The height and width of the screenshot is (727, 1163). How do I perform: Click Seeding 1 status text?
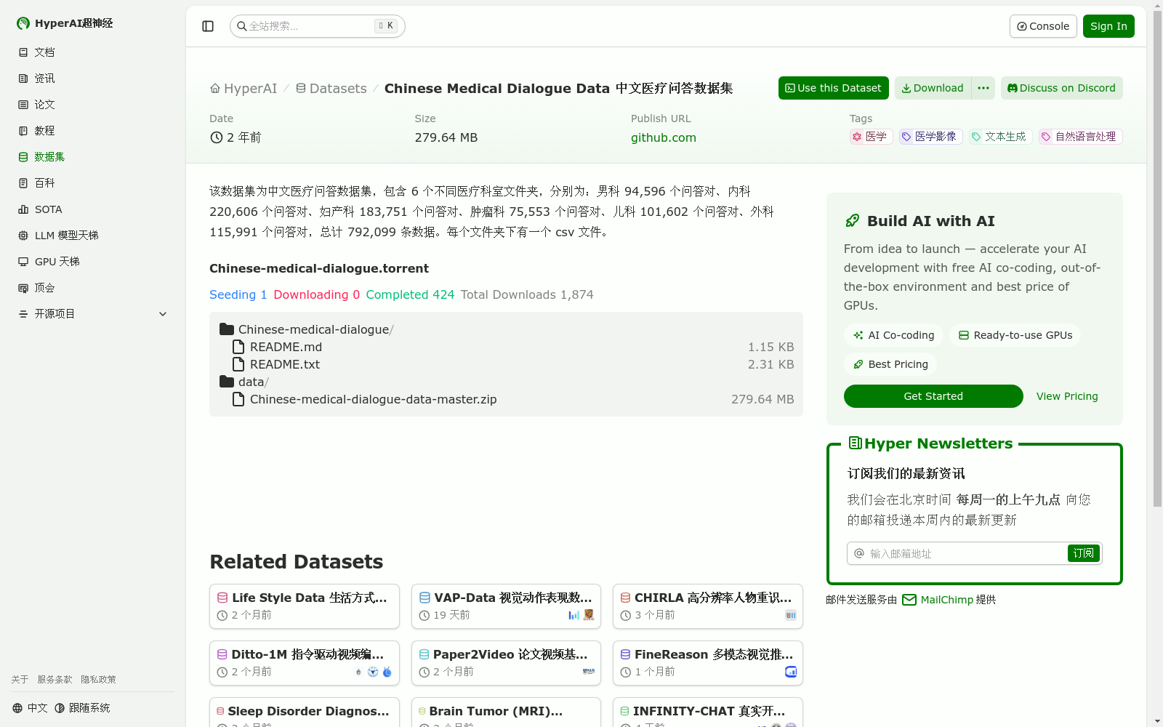click(238, 294)
